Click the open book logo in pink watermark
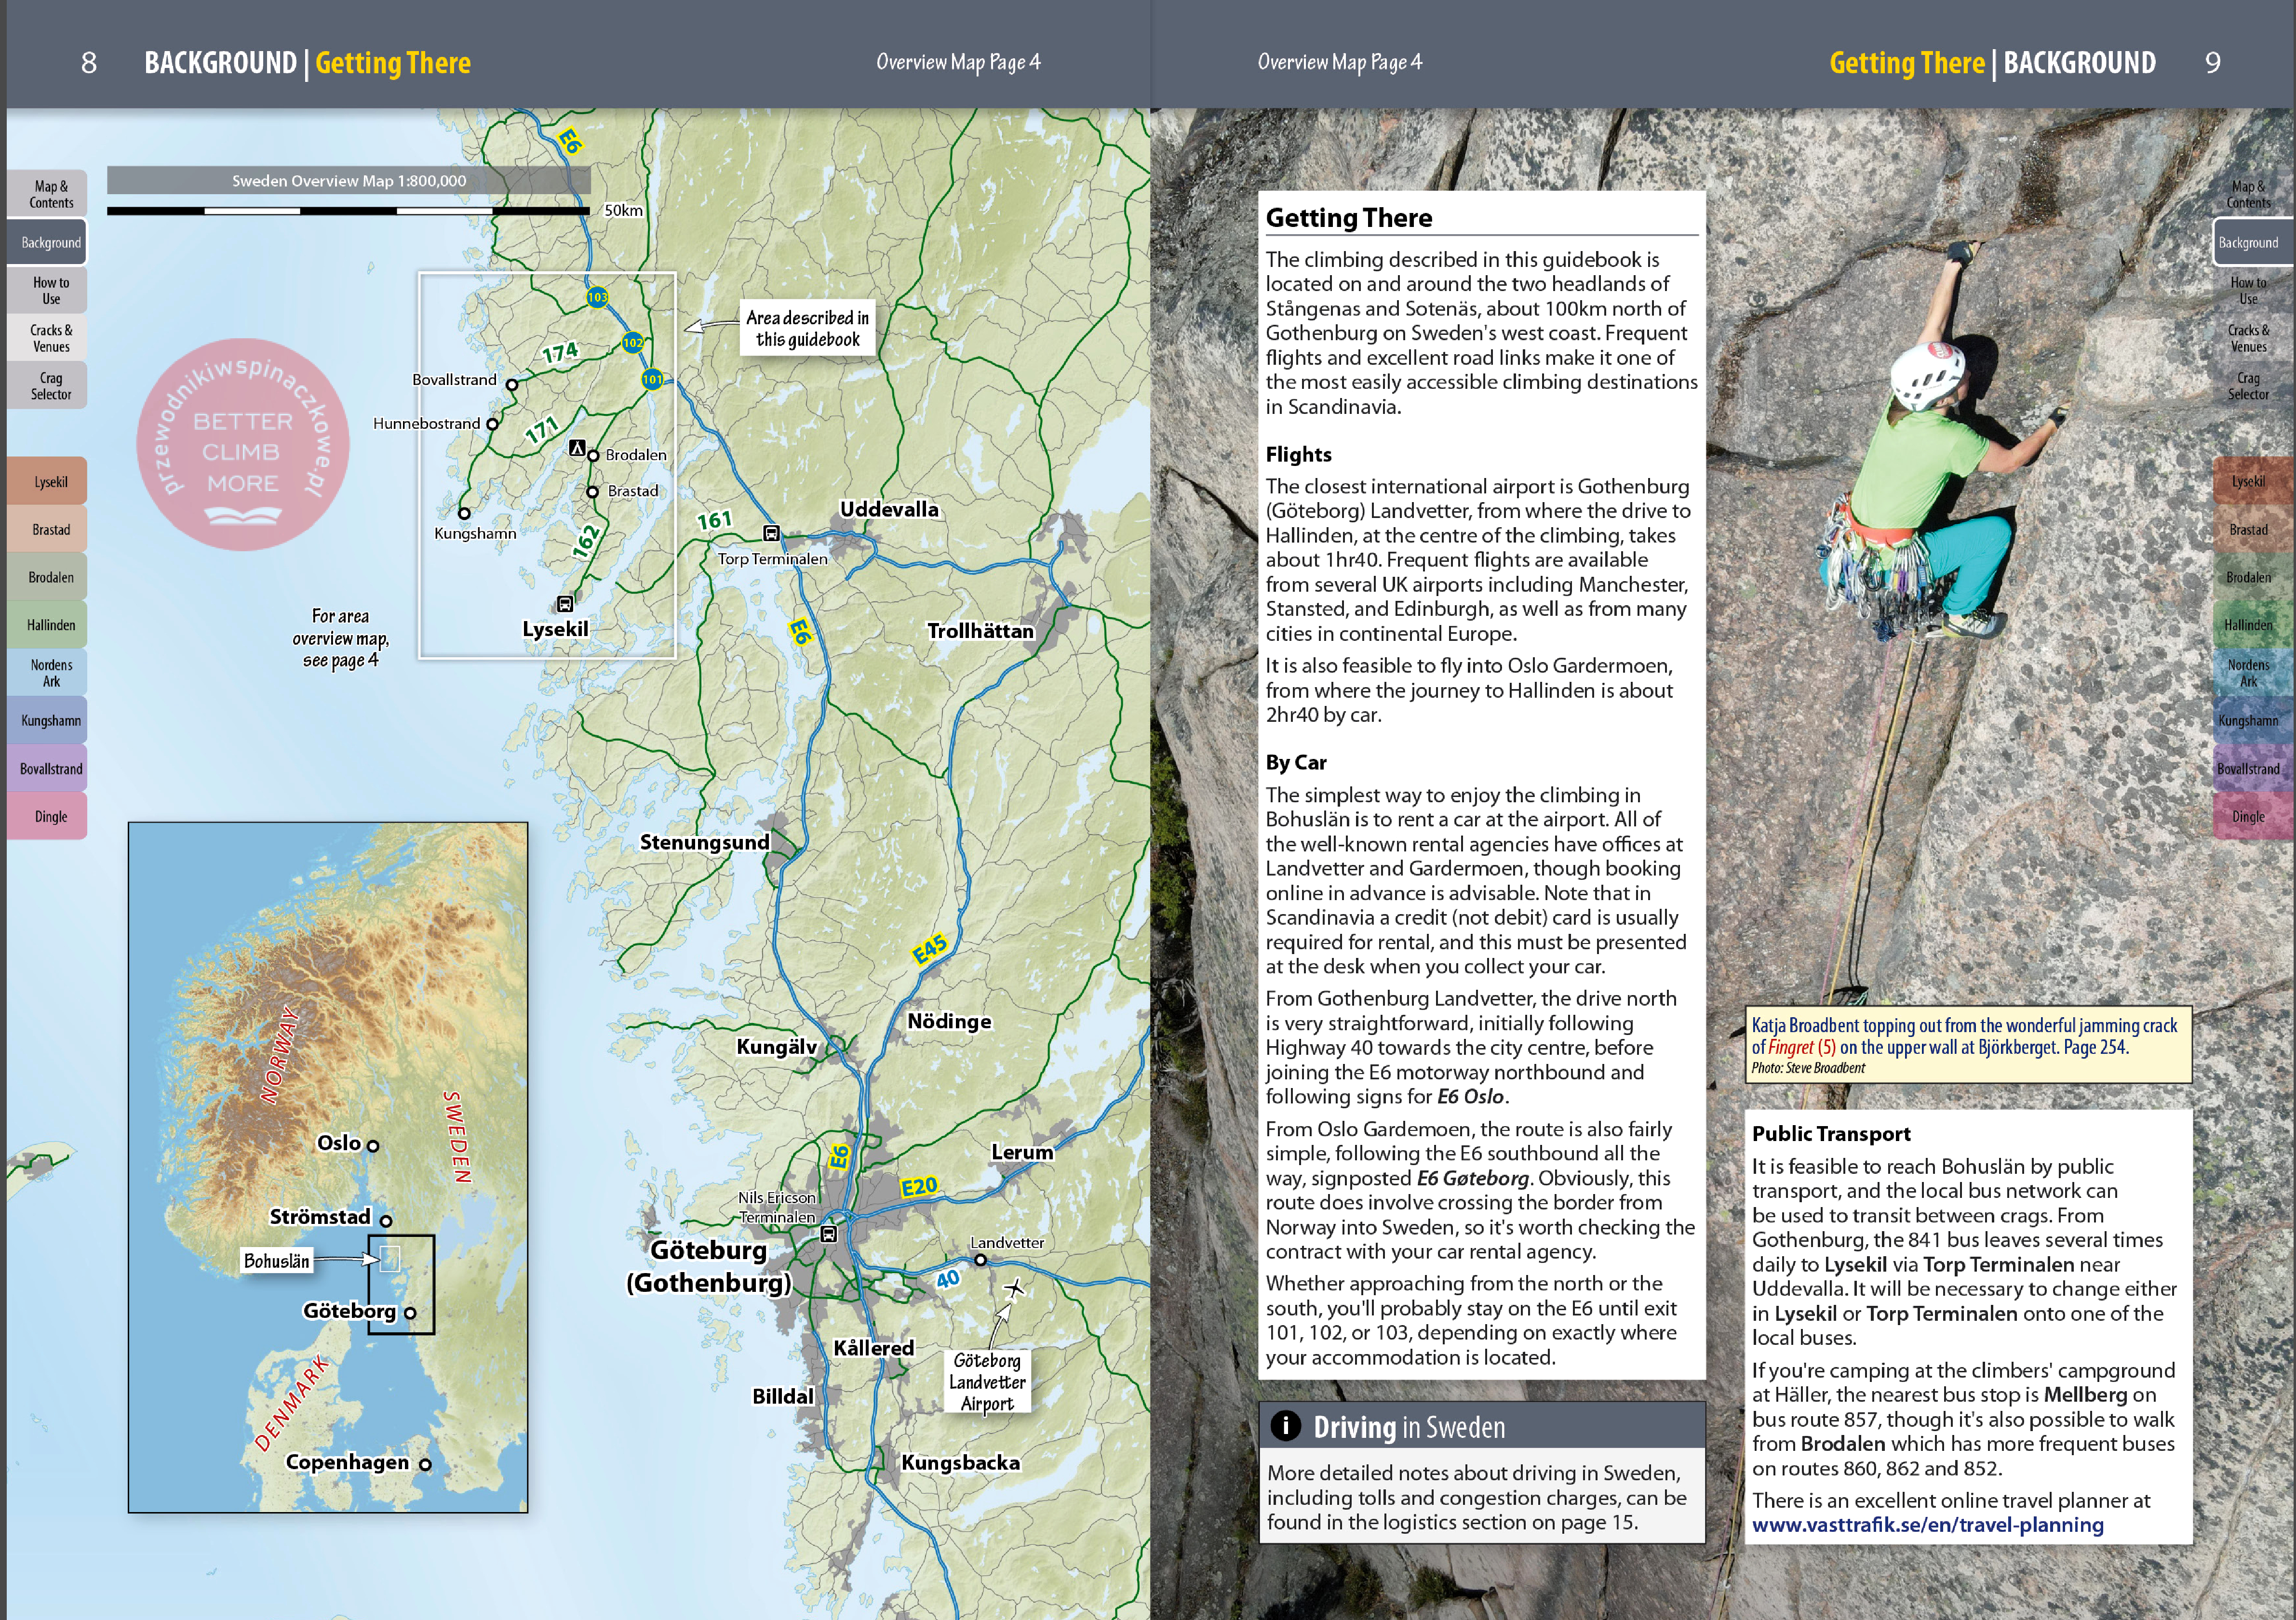 [243, 517]
